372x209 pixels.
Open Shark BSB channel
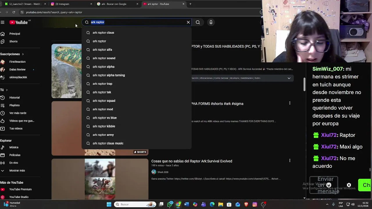pos(163,172)
